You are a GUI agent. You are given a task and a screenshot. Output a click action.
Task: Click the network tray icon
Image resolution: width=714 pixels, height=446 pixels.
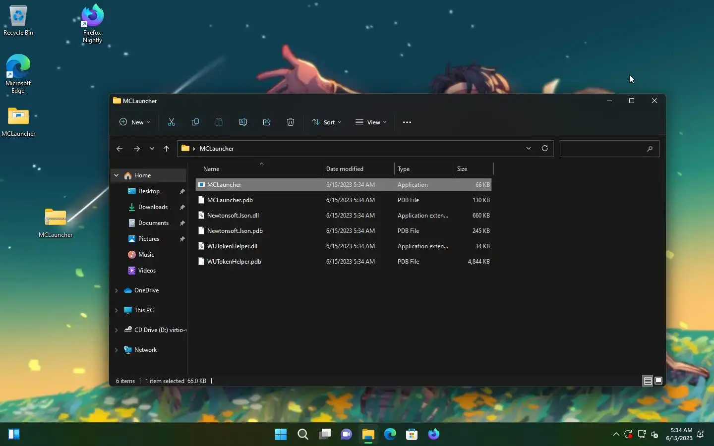click(x=642, y=434)
